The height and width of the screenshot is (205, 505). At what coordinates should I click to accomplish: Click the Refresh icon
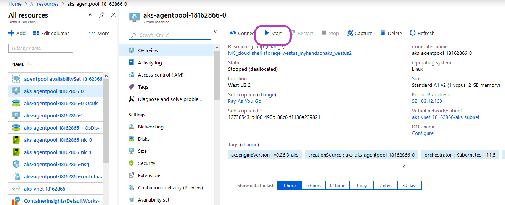[x=412, y=33]
